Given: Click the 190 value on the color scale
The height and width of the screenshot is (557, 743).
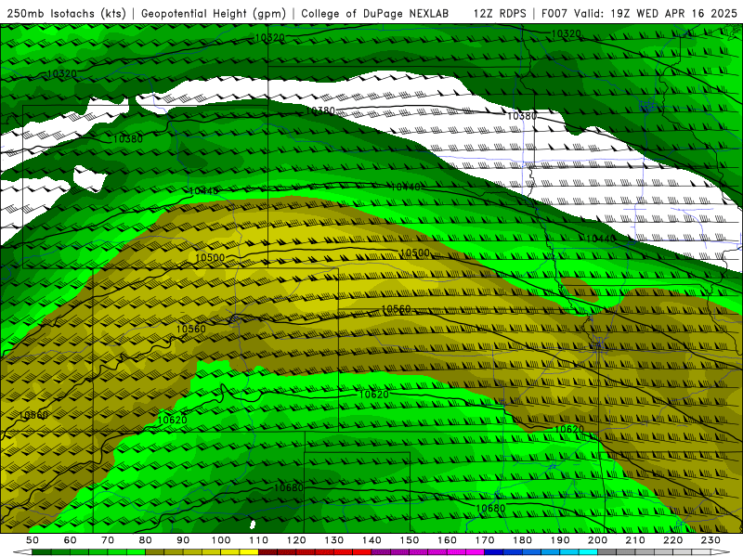Looking at the screenshot, I should (560, 540).
